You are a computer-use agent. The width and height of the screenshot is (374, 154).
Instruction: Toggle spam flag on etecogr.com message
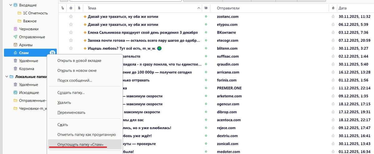333,40
